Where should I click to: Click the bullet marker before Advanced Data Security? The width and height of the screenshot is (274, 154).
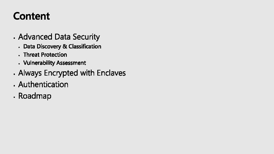click(14, 38)
